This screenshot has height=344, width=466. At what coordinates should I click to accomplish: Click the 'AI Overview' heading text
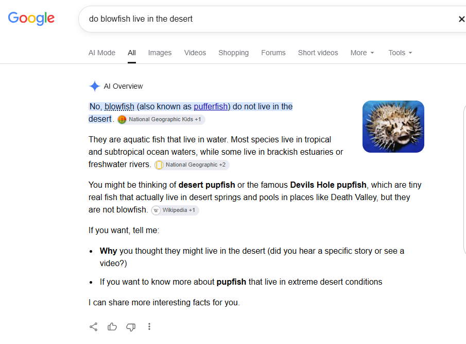124,86
